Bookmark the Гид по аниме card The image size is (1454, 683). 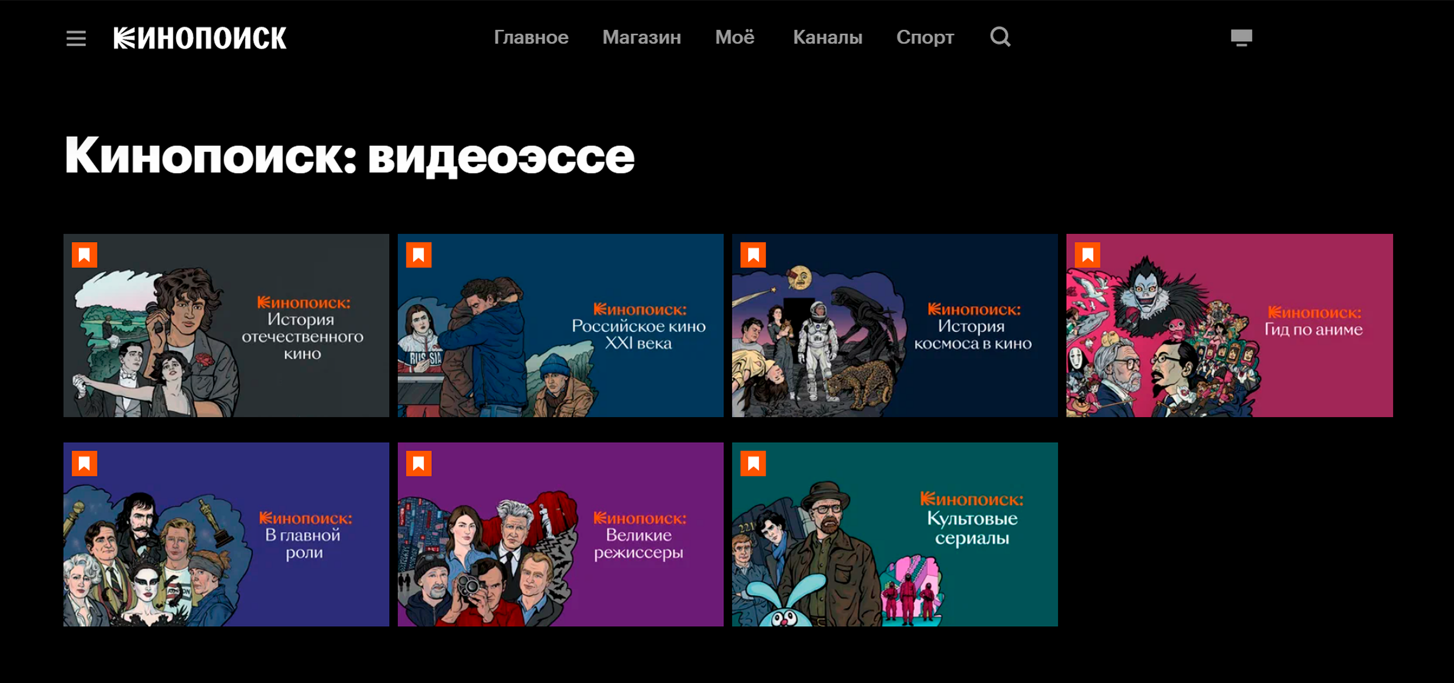pyautogui.click(x=1088, y=255)
